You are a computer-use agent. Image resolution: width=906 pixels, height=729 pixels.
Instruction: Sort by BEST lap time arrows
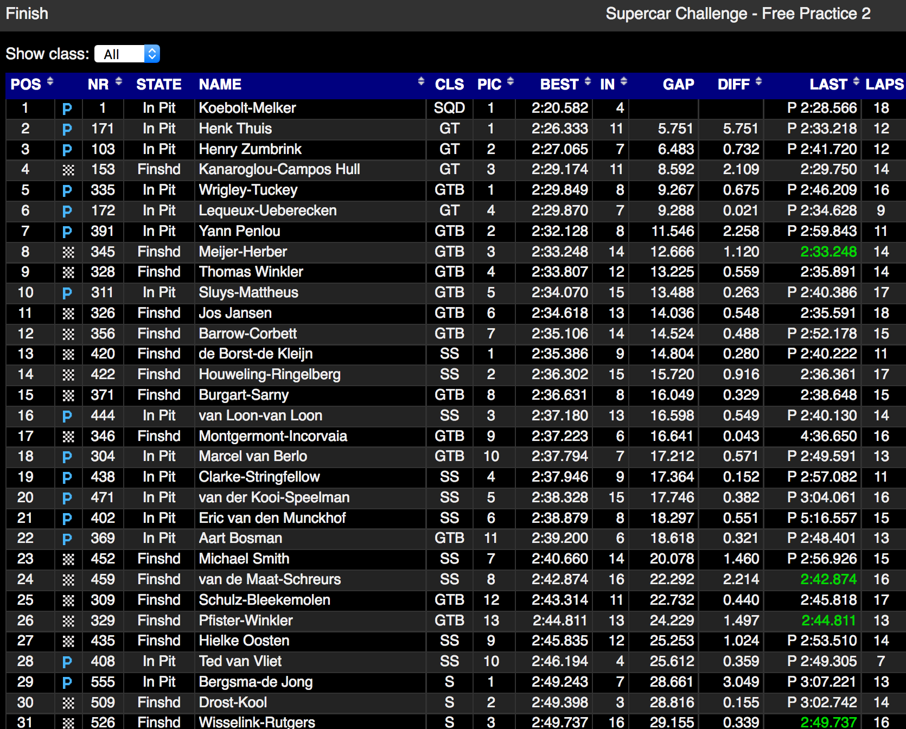588,81
